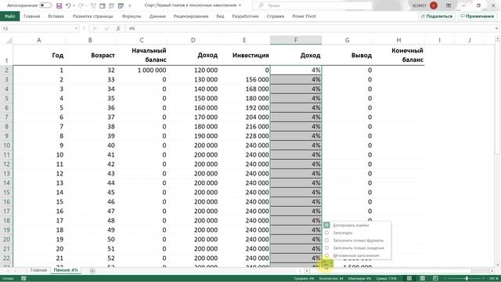Viewport: 501px width, 282px height.
Task: Click the Insert Function fx icon
Action: 118,28
